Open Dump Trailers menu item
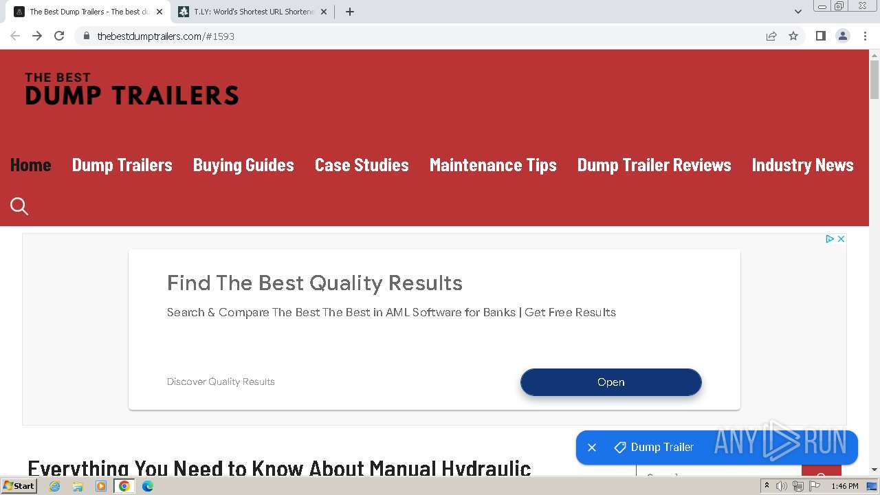Screen dimensions: 880x495 [122, 165]
